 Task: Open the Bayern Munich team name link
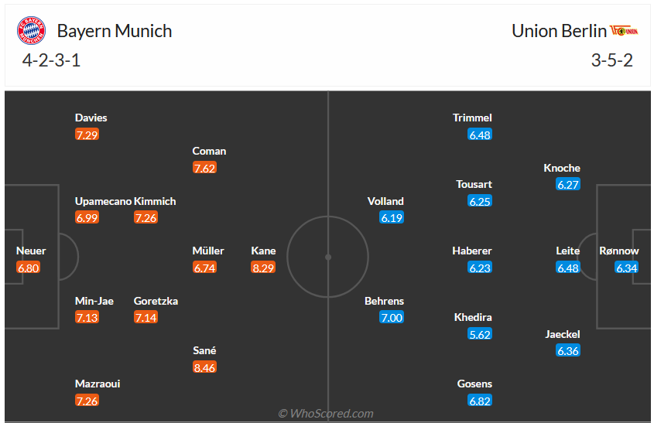point(115,31)
